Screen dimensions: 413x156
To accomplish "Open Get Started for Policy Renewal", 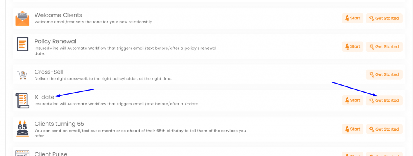I will [384, 46].
